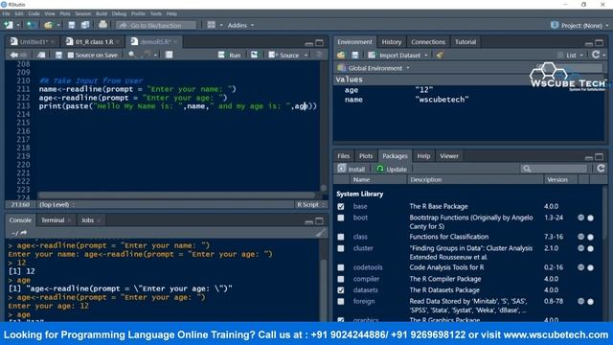Image resolution: width=613 pixels, height=345 pixels.
Task: Open the cluster package link
Action: [x=363, y=248]
